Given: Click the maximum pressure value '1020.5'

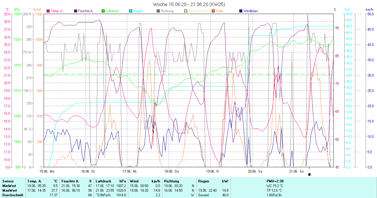Looking at the screenshot, I should [x=121, y=190].
